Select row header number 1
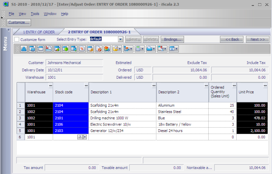Viewport: 272px width, 174px height. click(20, 106)
